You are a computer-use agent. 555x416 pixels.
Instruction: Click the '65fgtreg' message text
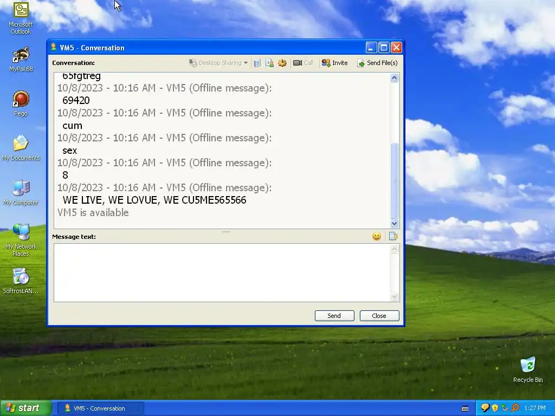(x=81, y=76)
